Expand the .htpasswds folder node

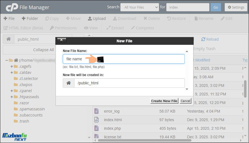12,97
